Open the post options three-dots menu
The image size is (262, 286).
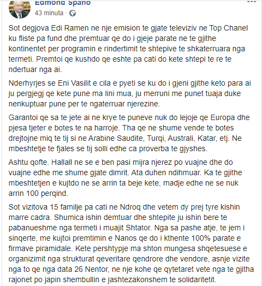pos(252,2)
